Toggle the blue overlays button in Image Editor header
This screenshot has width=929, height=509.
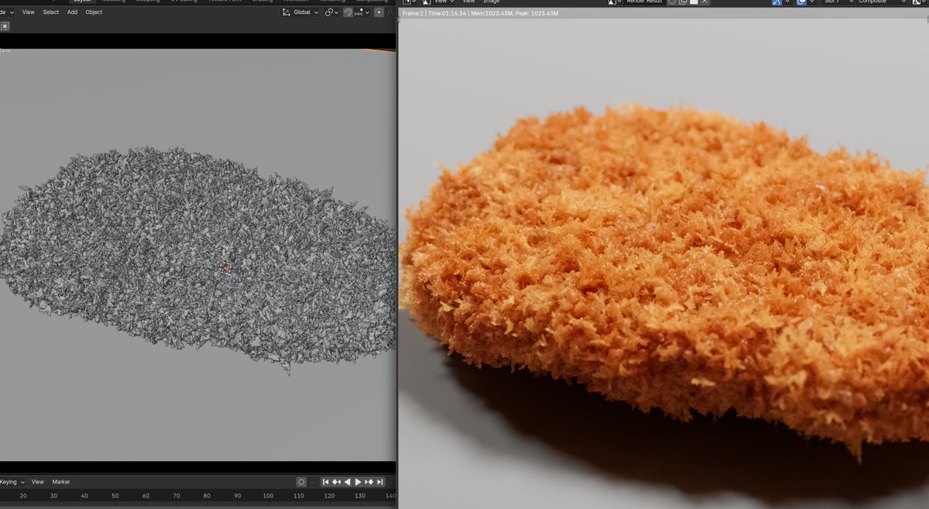tap(801, 2)
